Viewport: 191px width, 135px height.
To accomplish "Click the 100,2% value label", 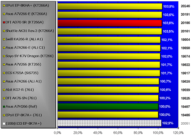I will tap(165, 98).
